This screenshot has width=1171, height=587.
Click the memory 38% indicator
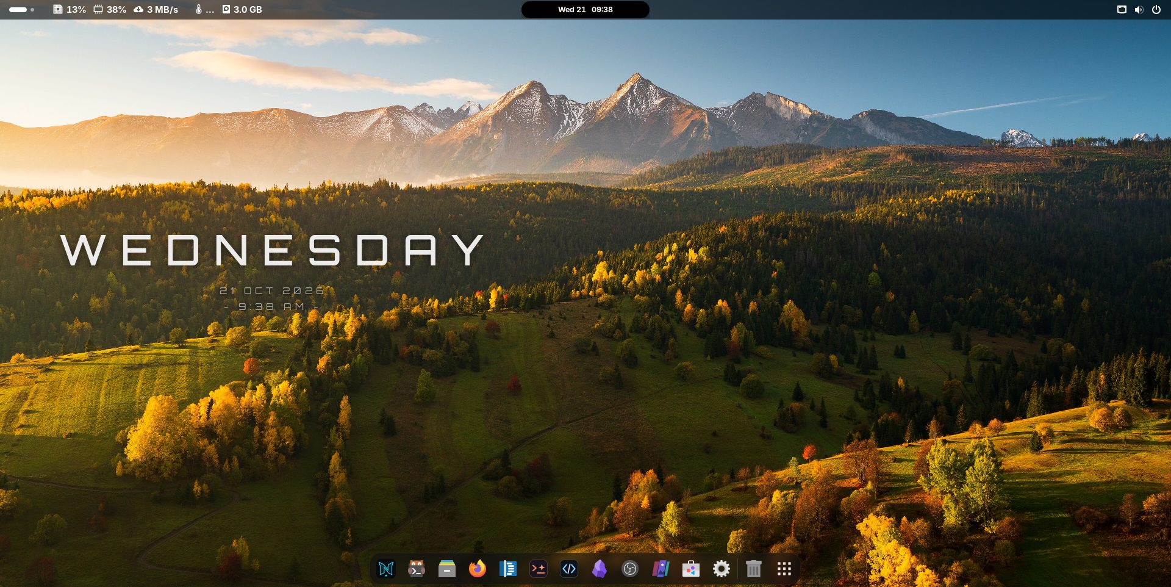[110, 10]
